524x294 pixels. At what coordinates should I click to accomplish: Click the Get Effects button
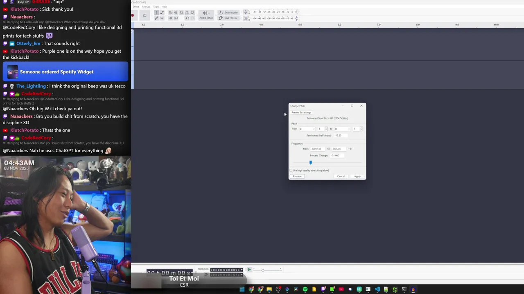(228, 18)
